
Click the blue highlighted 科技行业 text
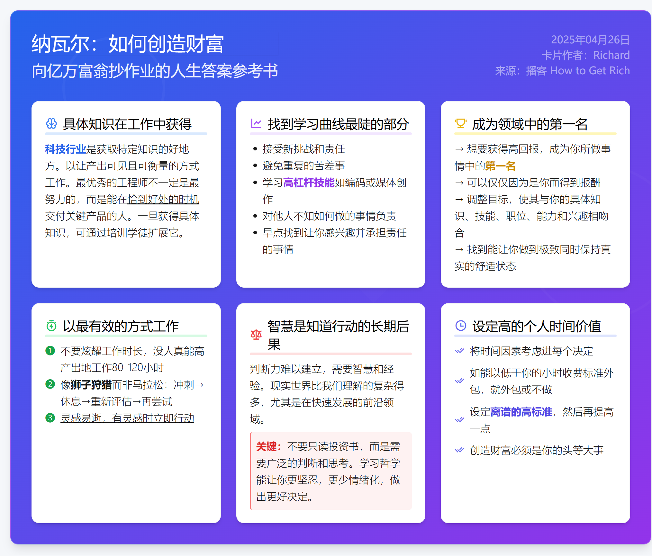tap(66, 149)
